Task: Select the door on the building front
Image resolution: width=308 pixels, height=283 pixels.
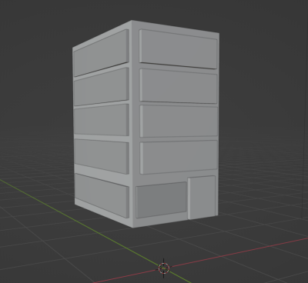Action: pyautogui.click(x=202, y=197)
